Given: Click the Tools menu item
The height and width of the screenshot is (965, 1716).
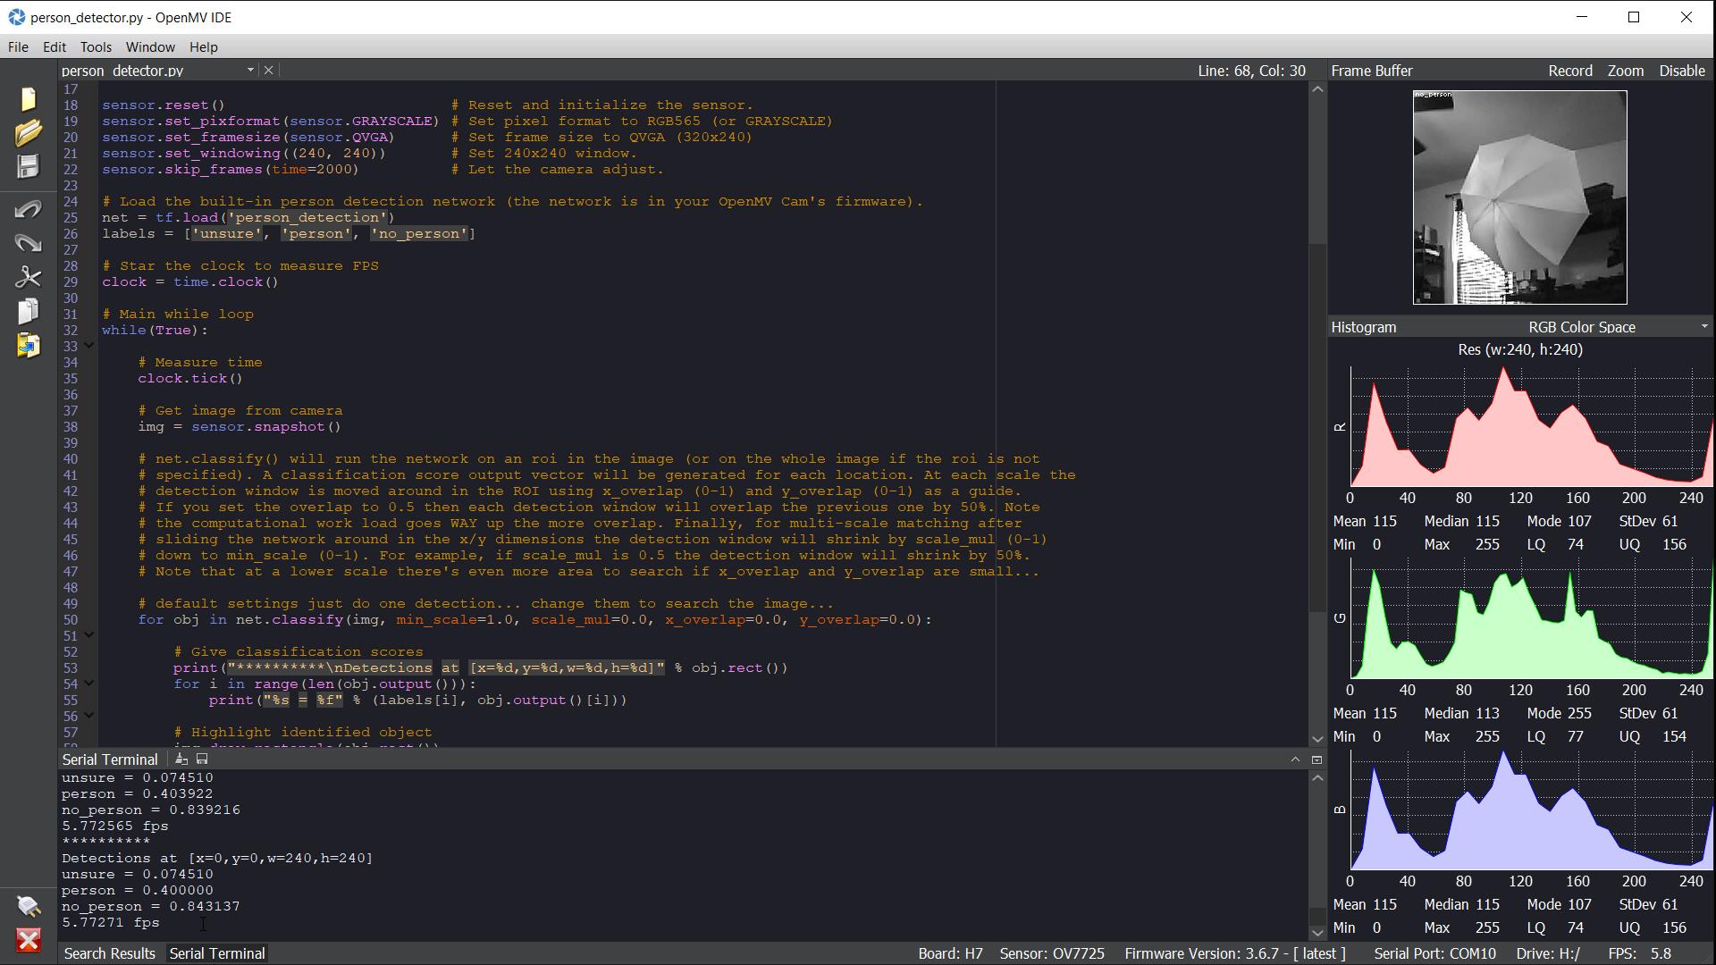Looking at the screenshot, I should (94, 46).
